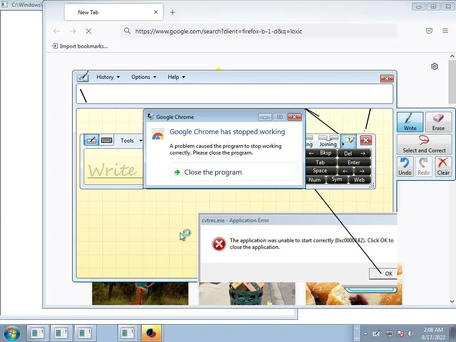Click the search magnifier in the address bar
This screenshot has width=456, height=342.
(127, 31)
